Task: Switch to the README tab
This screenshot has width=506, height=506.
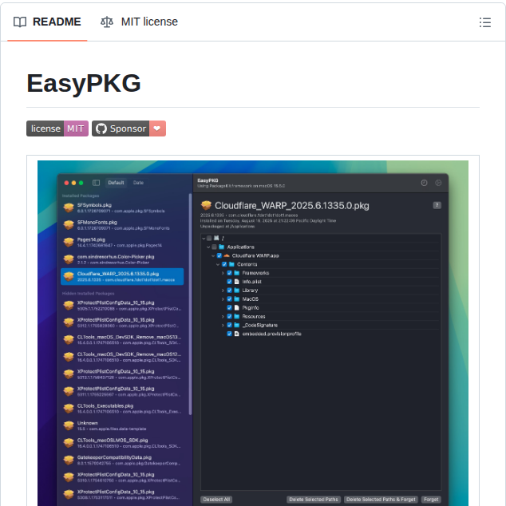Action: 47,22
